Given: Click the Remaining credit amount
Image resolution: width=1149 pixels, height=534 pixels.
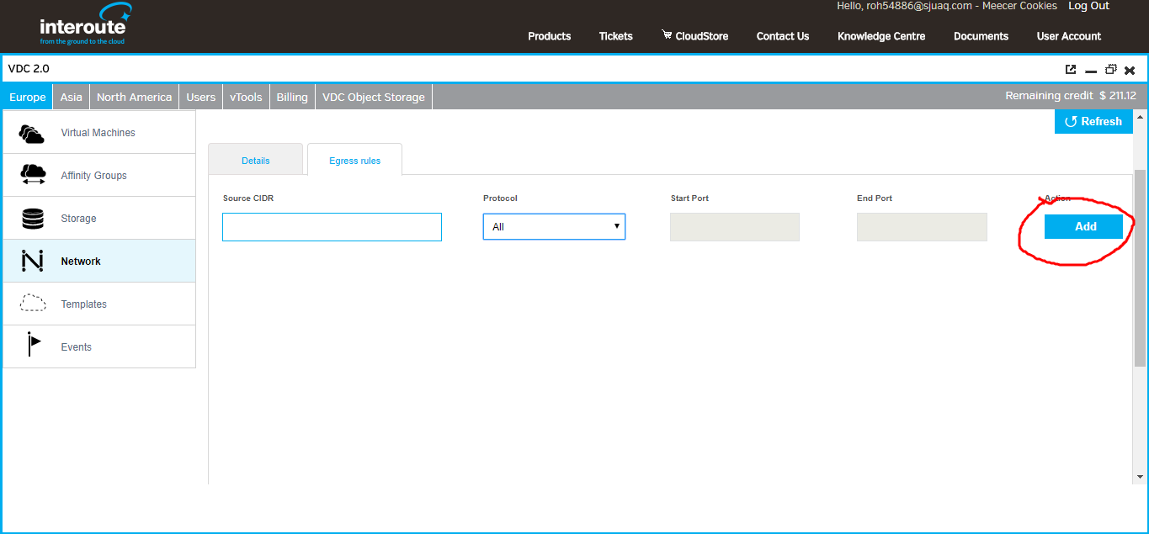Looking at the screenshot, I should (1118, 96).
